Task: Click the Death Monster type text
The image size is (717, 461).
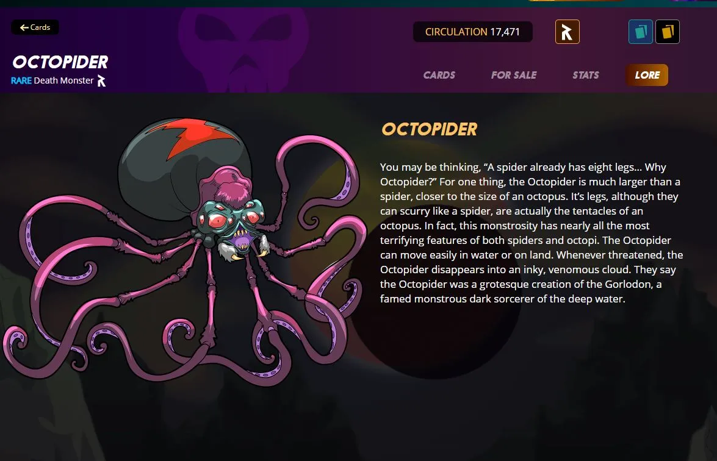Action: 63,81
